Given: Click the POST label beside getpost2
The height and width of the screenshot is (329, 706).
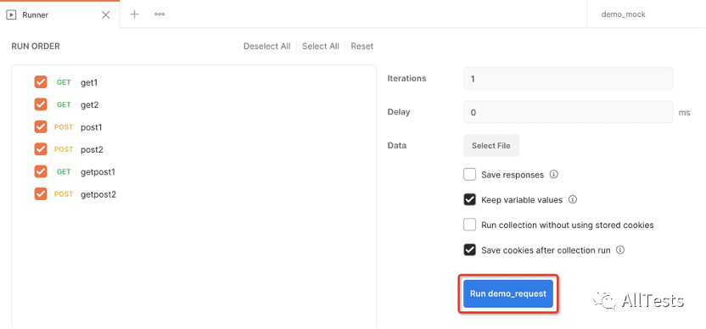Looking at the screenshot, I should coord(64,194).
